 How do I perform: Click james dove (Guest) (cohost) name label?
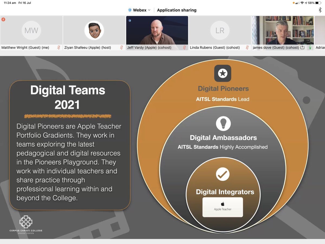(x=276, y=47)
